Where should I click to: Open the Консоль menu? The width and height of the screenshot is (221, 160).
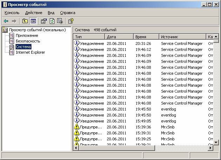click(12, 13)
